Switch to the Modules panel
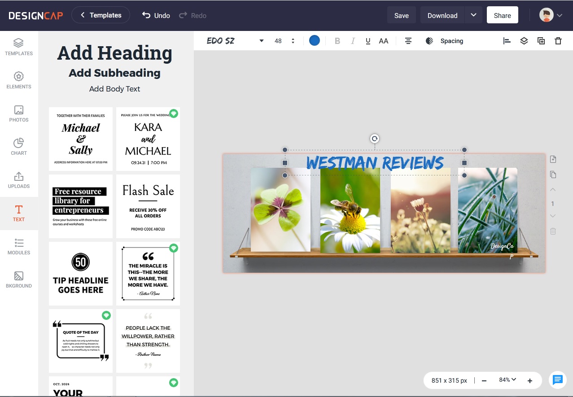 tap(18, 246)
